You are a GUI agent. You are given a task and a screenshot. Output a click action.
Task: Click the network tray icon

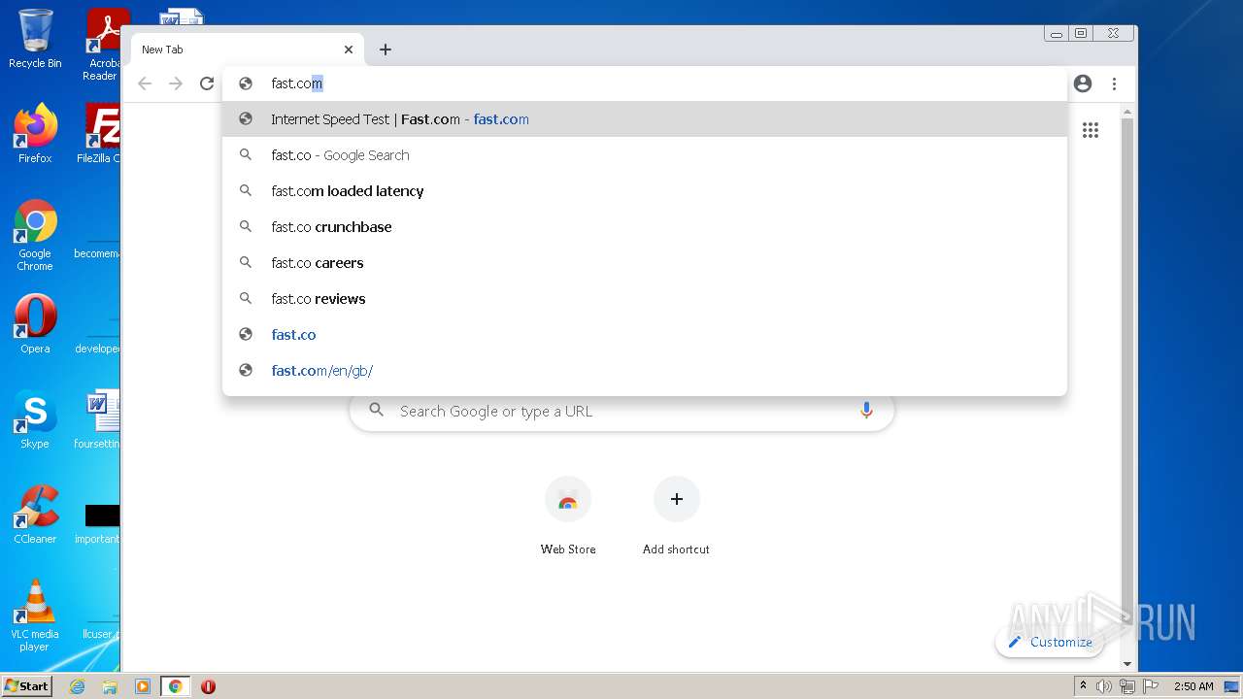point(1126,686)
